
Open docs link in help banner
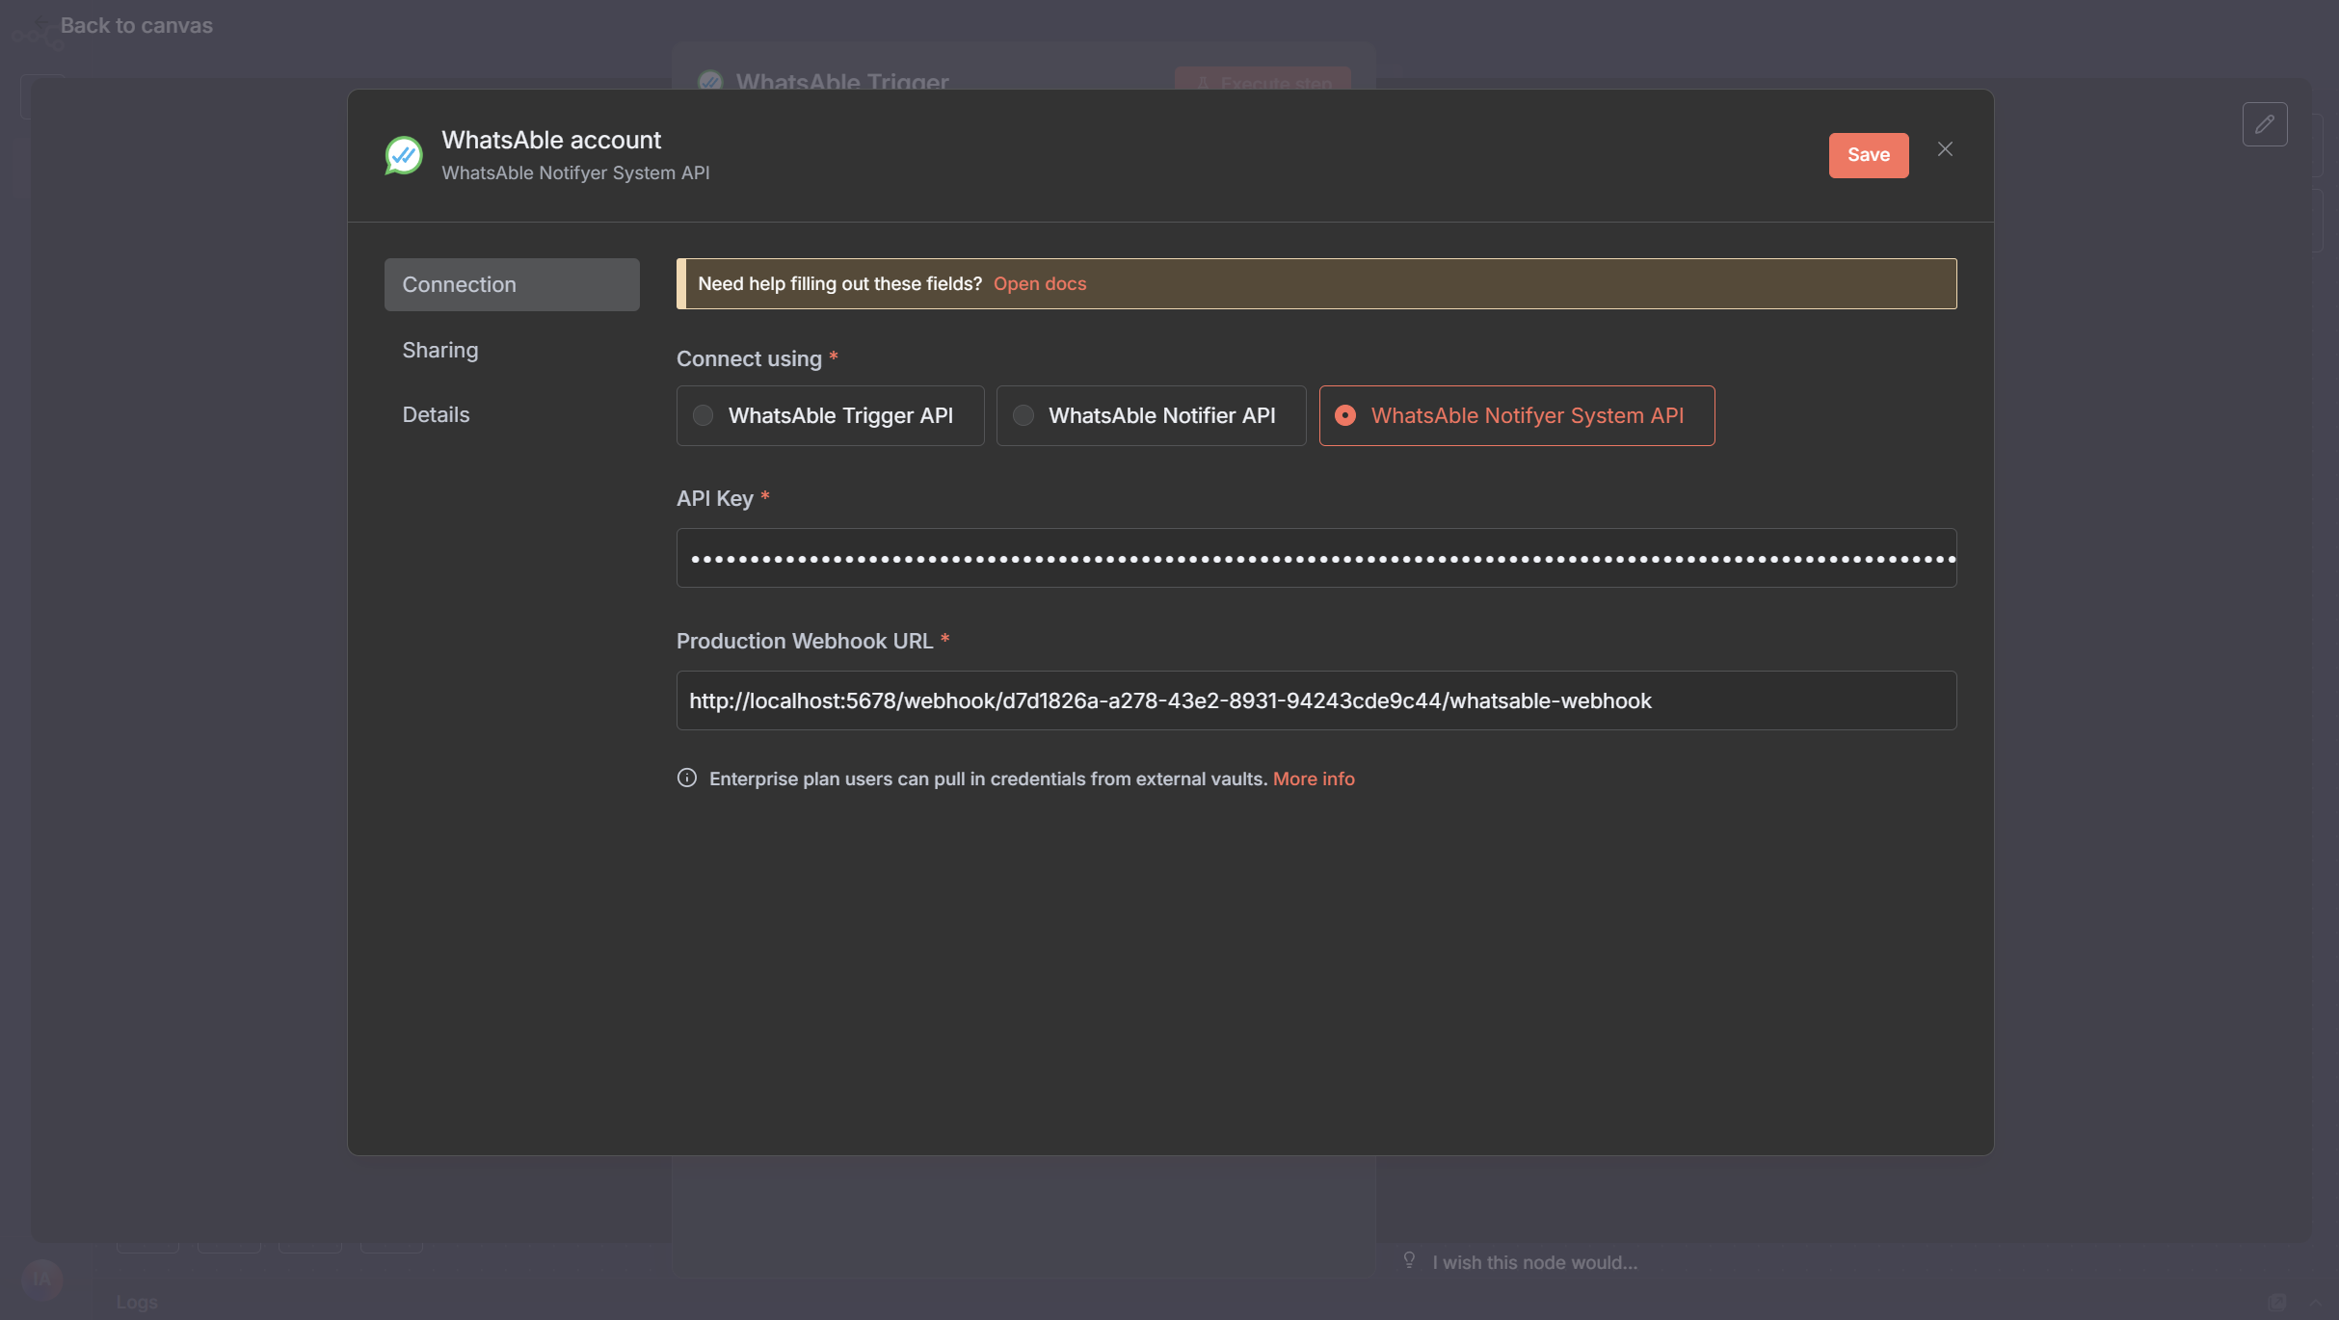[1039, 283]
